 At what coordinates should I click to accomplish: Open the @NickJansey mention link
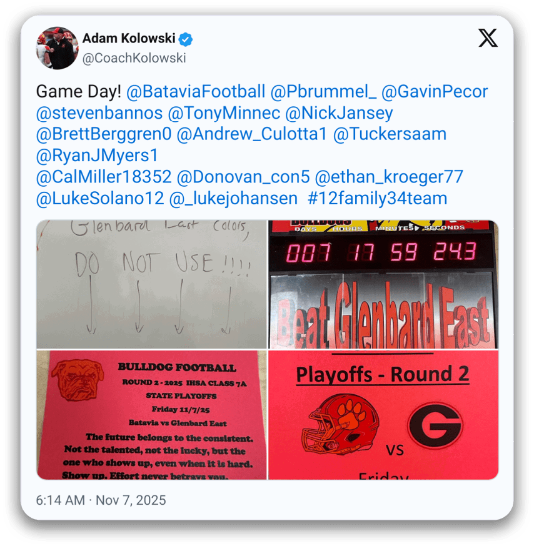coord(339,113)
